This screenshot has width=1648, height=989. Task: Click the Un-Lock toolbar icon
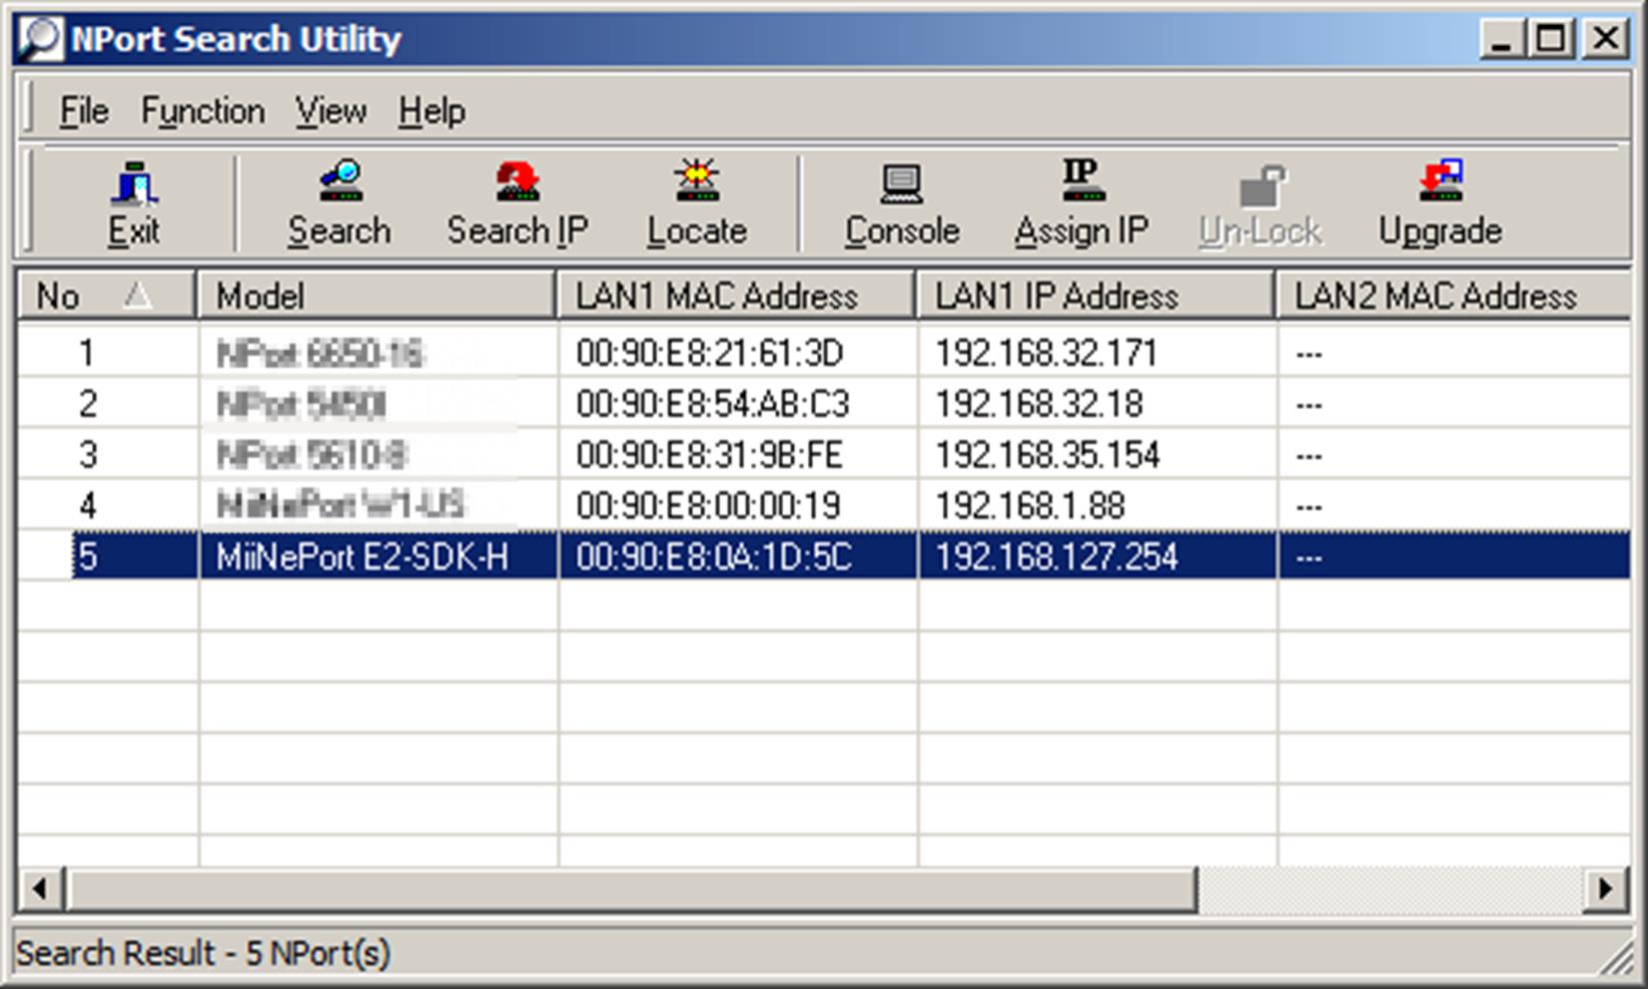pos(1260,204)
